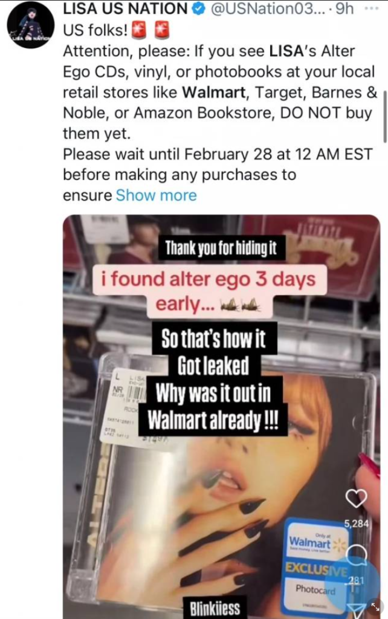This screenshot has width=388, height=619.
Task: Tap the 5,284 like count
Action: [357, 523]
